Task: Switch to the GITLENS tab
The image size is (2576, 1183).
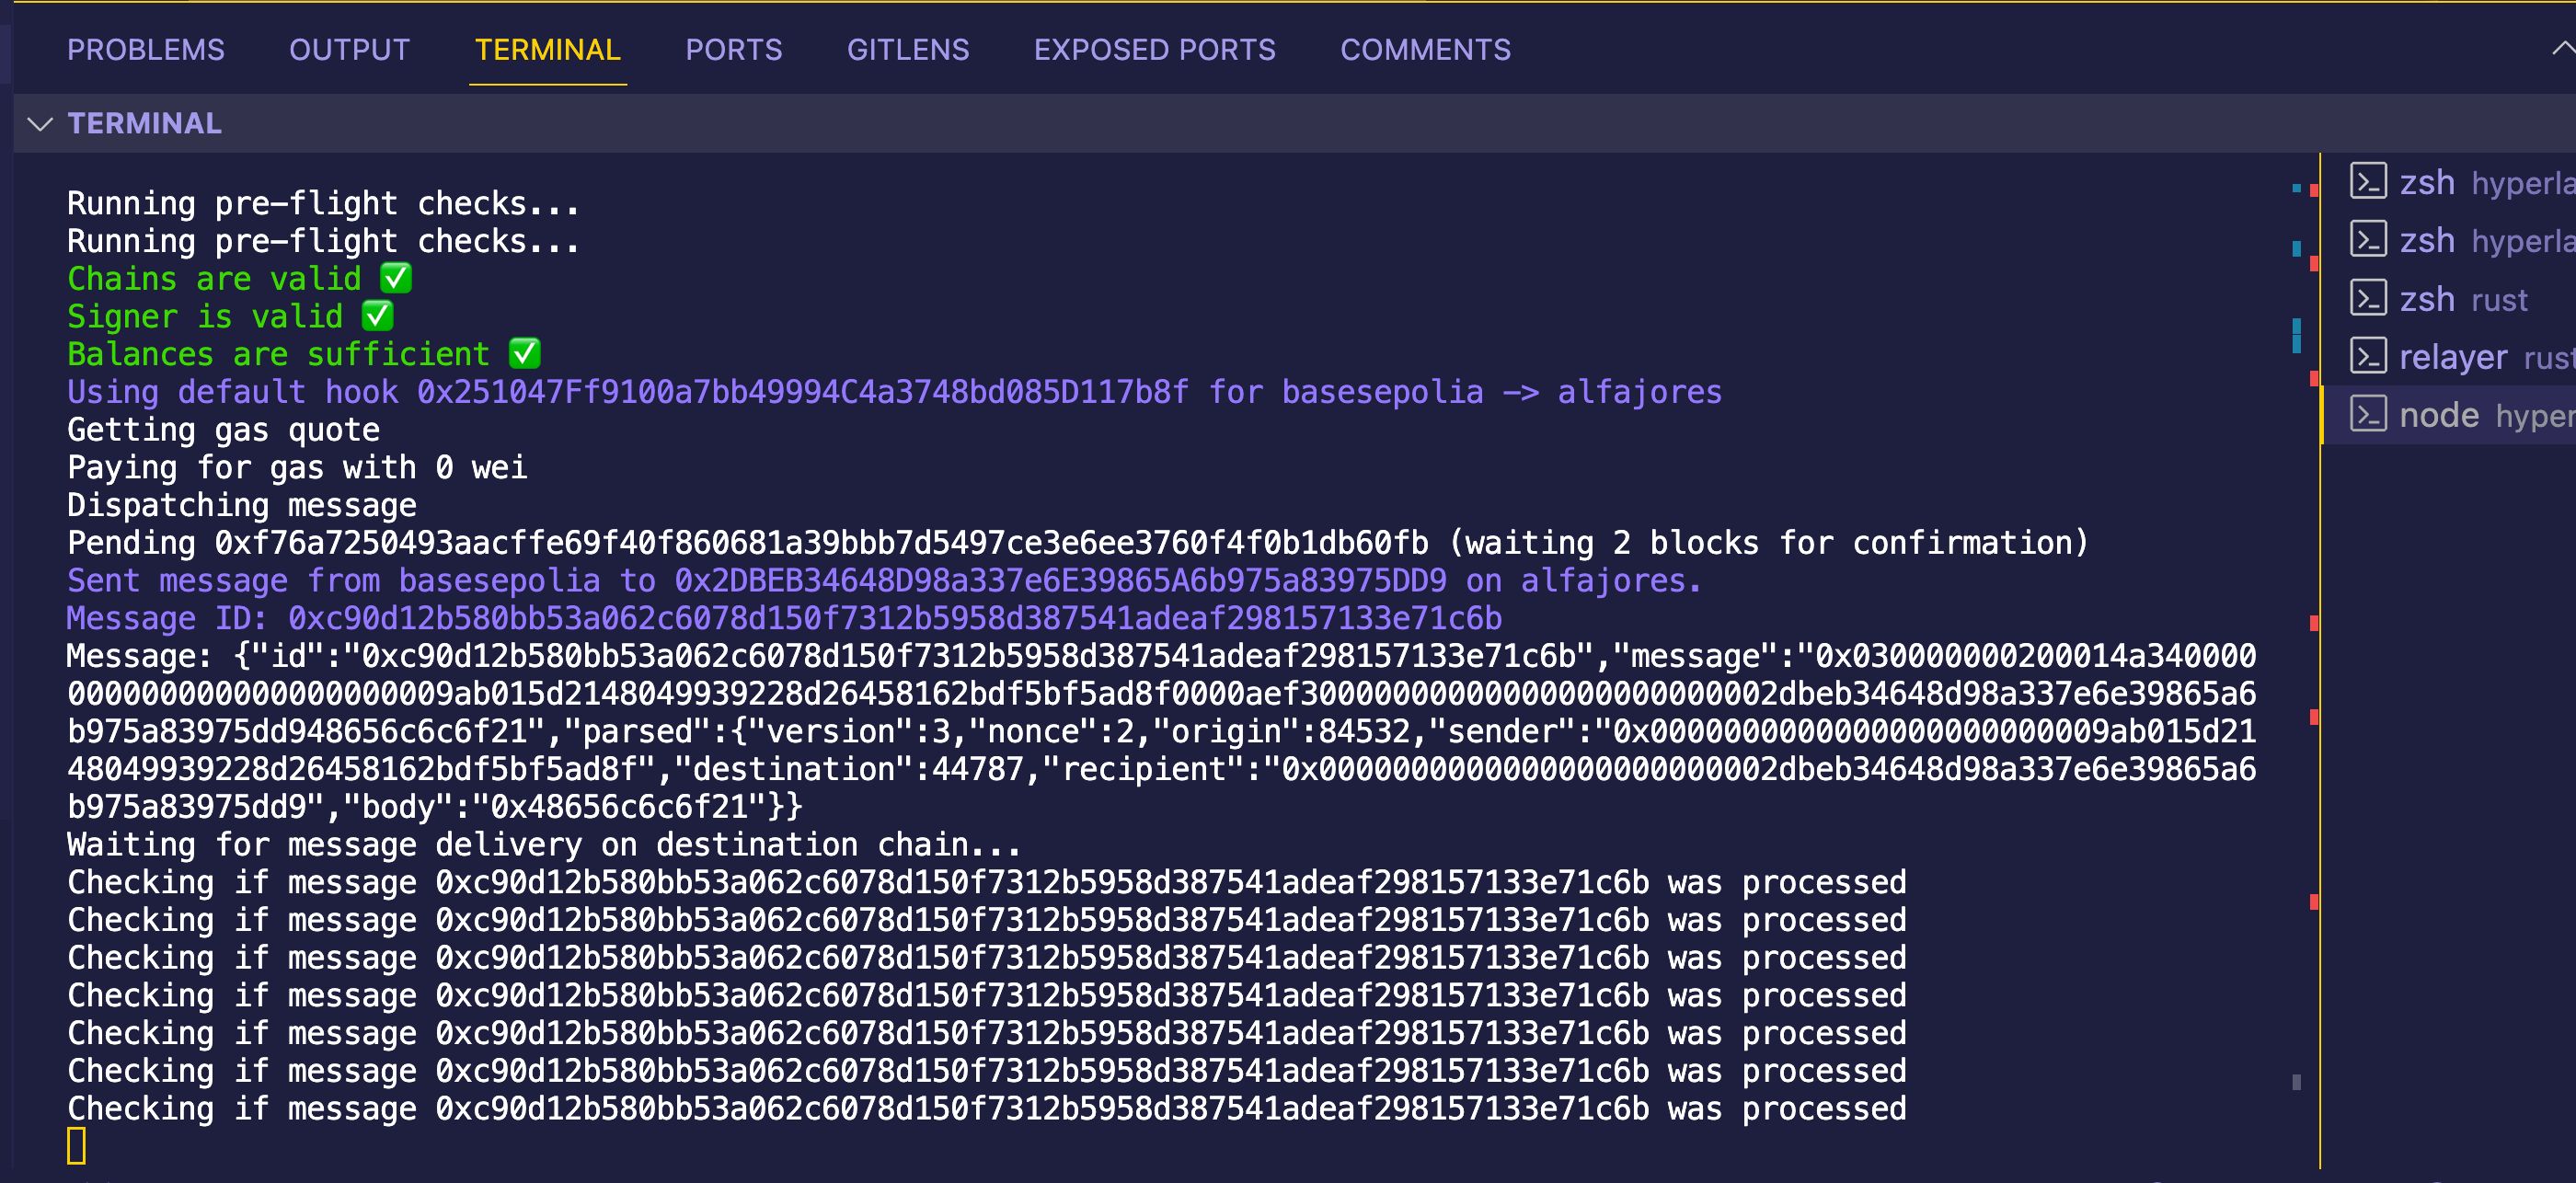Action: point(908,50)
